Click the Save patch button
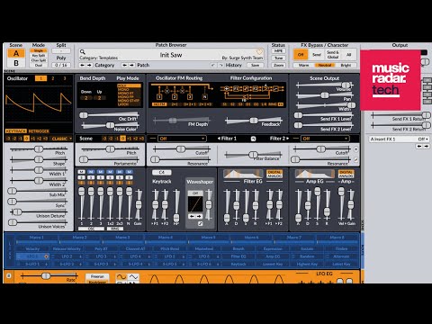The height and width of the screenshot is (324, 432). 256,65
